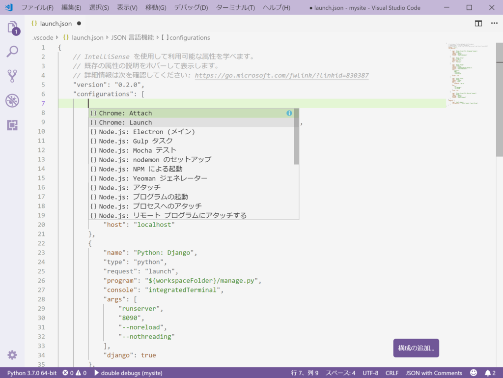Click the unsaved dot on launch.json tab

[79, 24]
